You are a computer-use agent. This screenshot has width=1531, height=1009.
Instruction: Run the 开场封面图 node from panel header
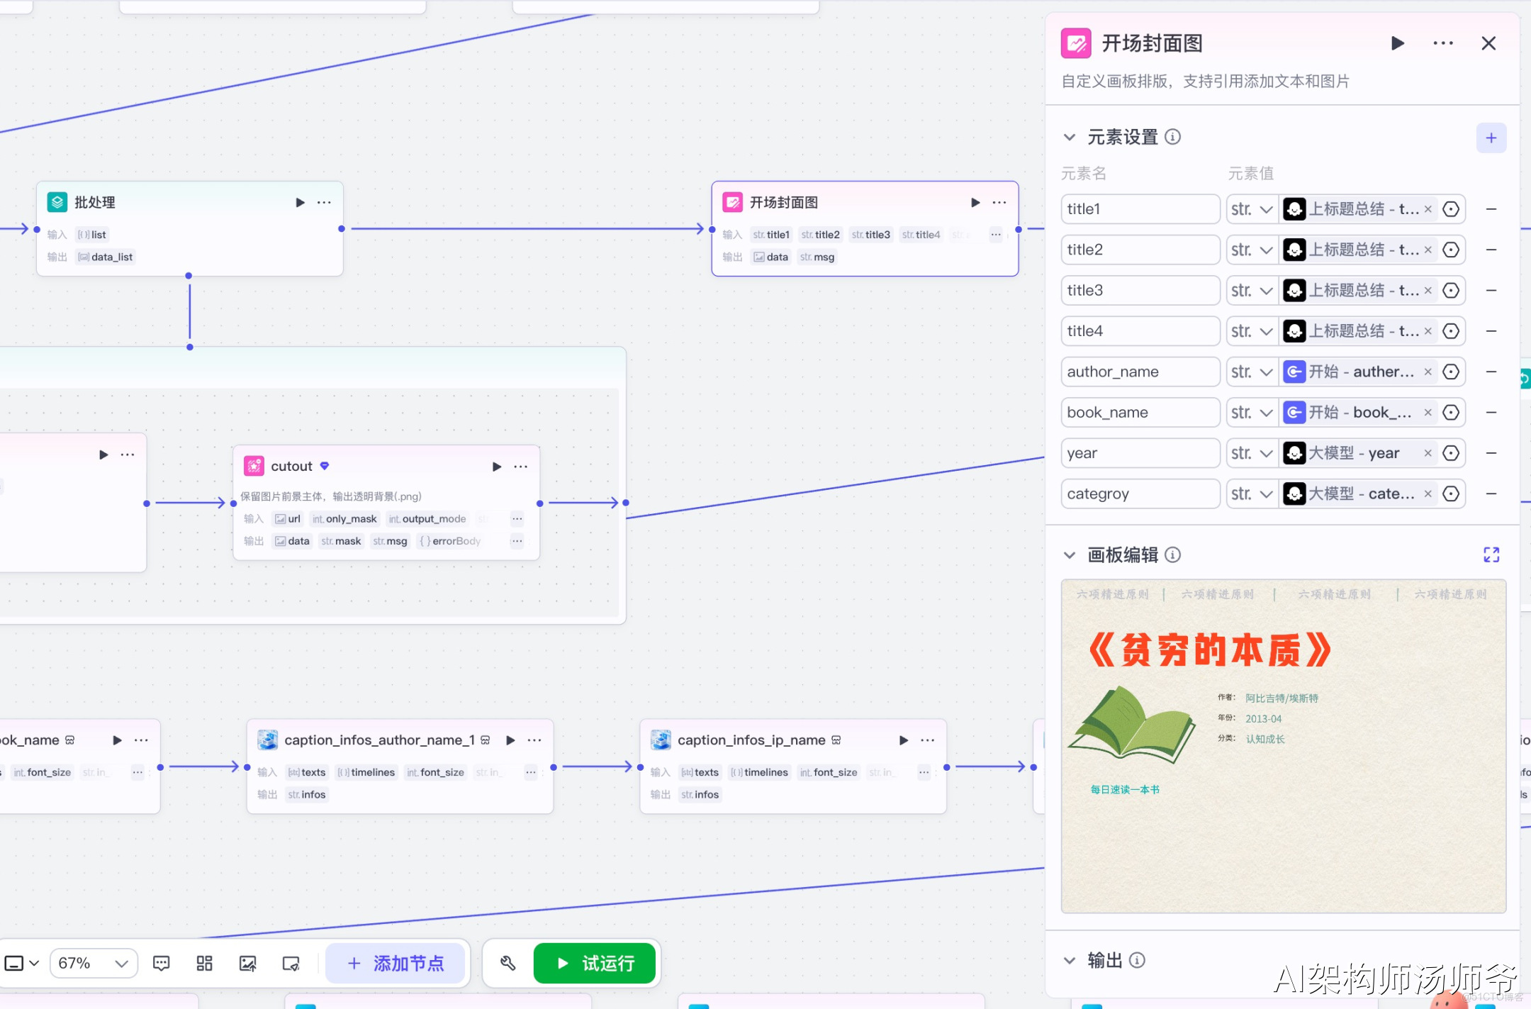[1397, 43]
